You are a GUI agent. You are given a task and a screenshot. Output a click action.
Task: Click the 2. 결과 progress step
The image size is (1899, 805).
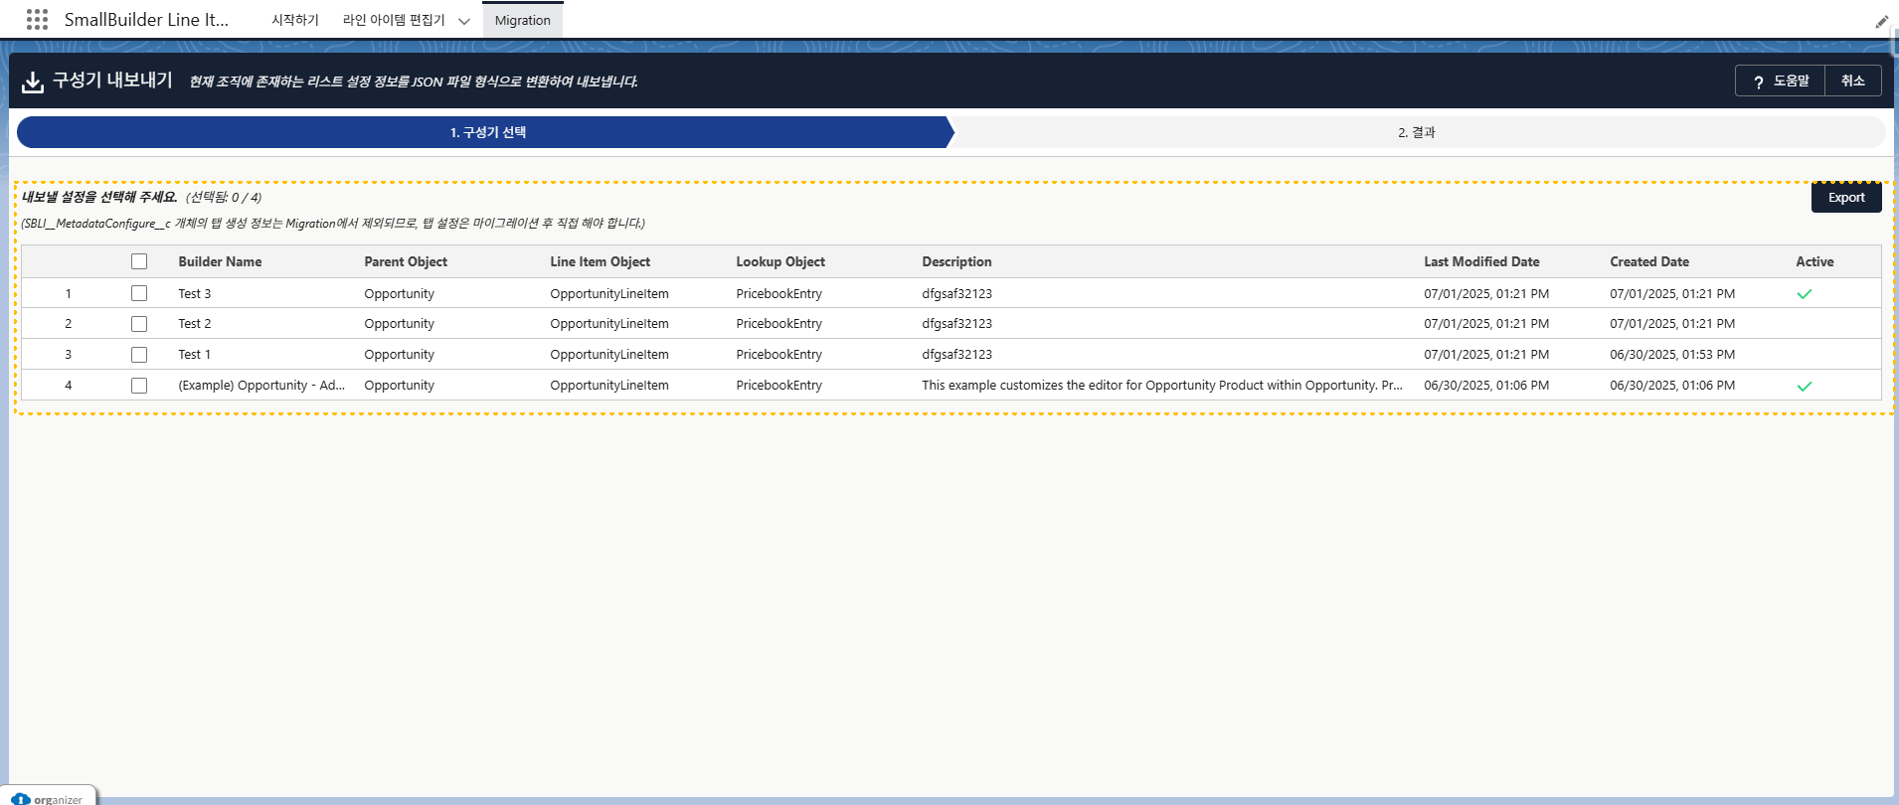tap(1416, 132)
